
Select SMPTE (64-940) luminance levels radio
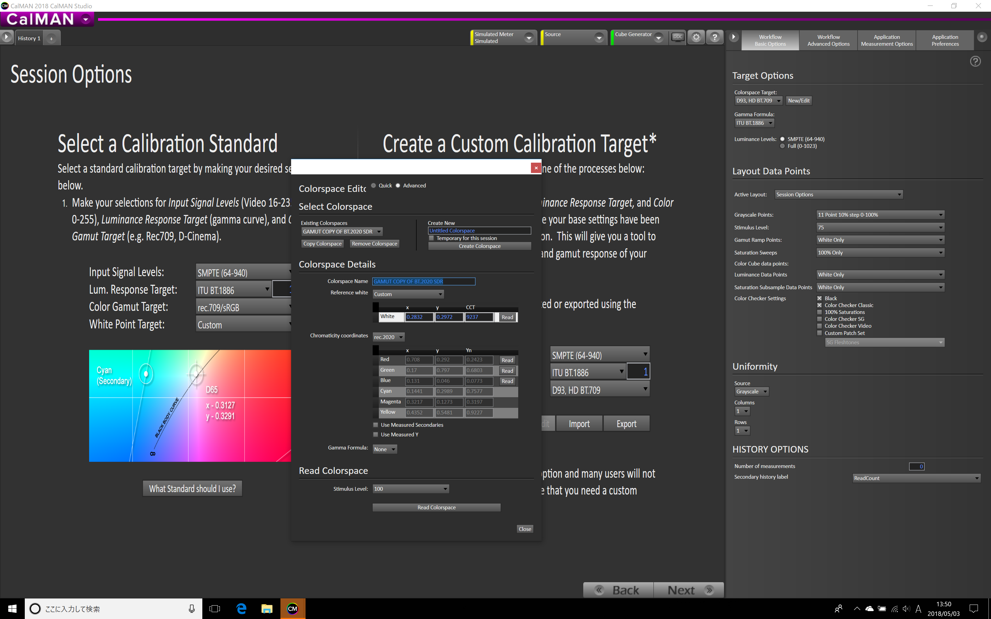click(782, 139)
